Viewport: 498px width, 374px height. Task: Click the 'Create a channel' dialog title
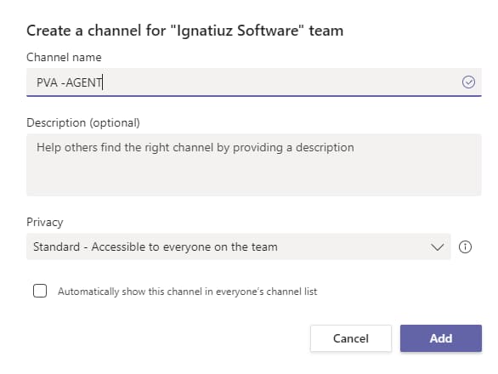pos(185,31)
